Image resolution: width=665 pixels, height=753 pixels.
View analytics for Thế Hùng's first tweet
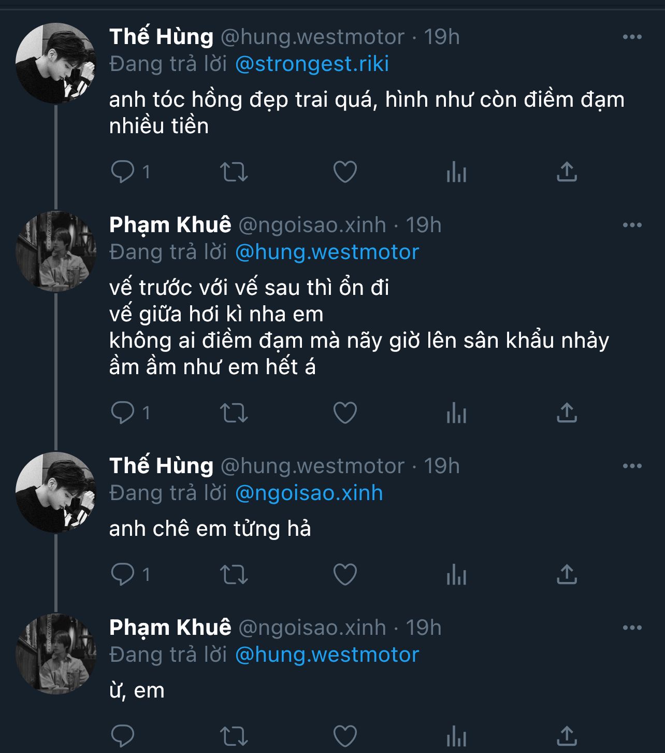(456, 172)
